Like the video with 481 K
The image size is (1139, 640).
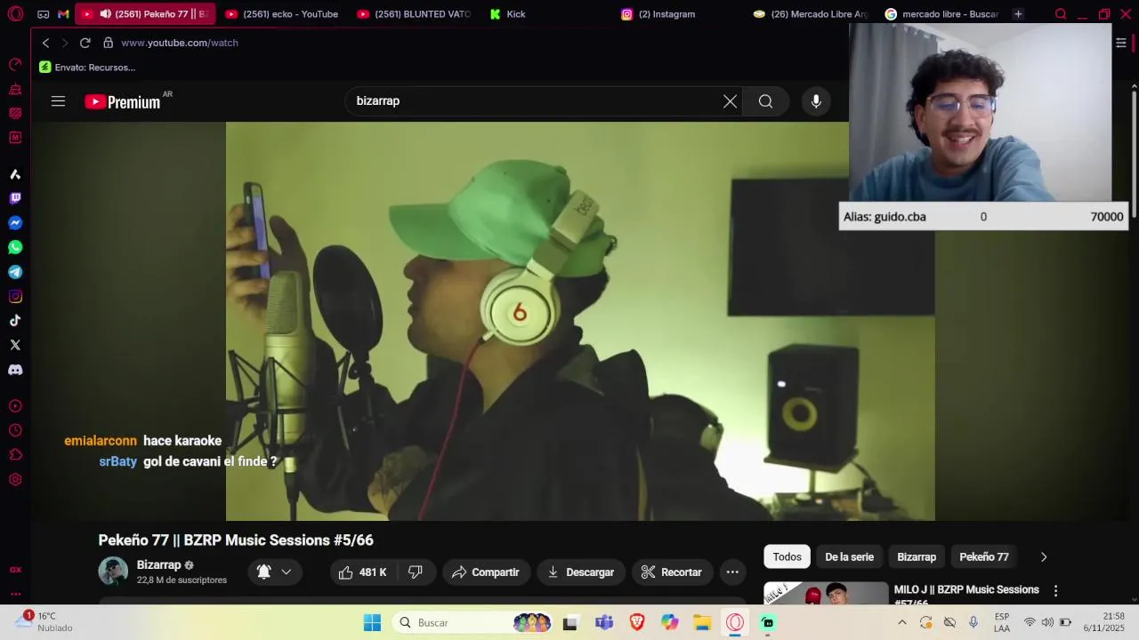point(364,572)
